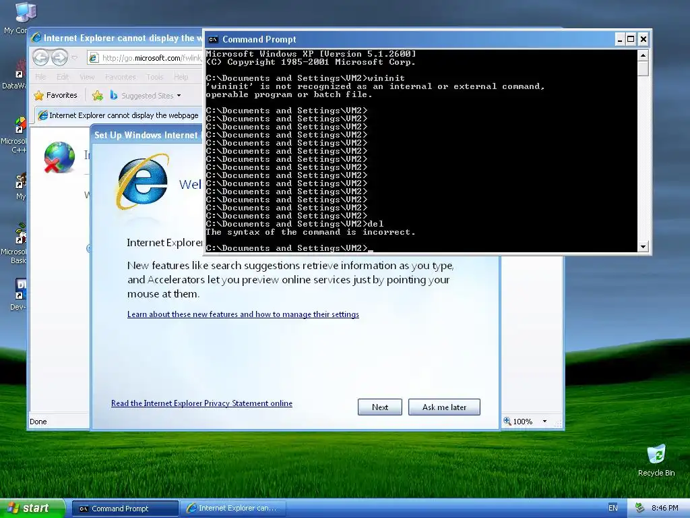This screenshot has width=690, height=518.
Task: Click the Command Prompt title bar icon
Action: (214, 39)
